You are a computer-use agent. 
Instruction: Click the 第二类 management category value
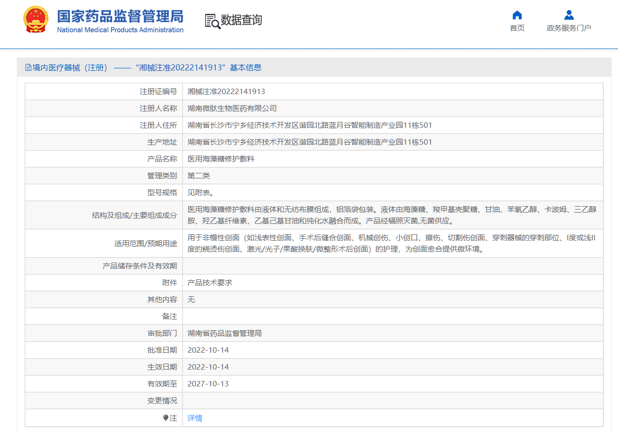tap(199, 176)
